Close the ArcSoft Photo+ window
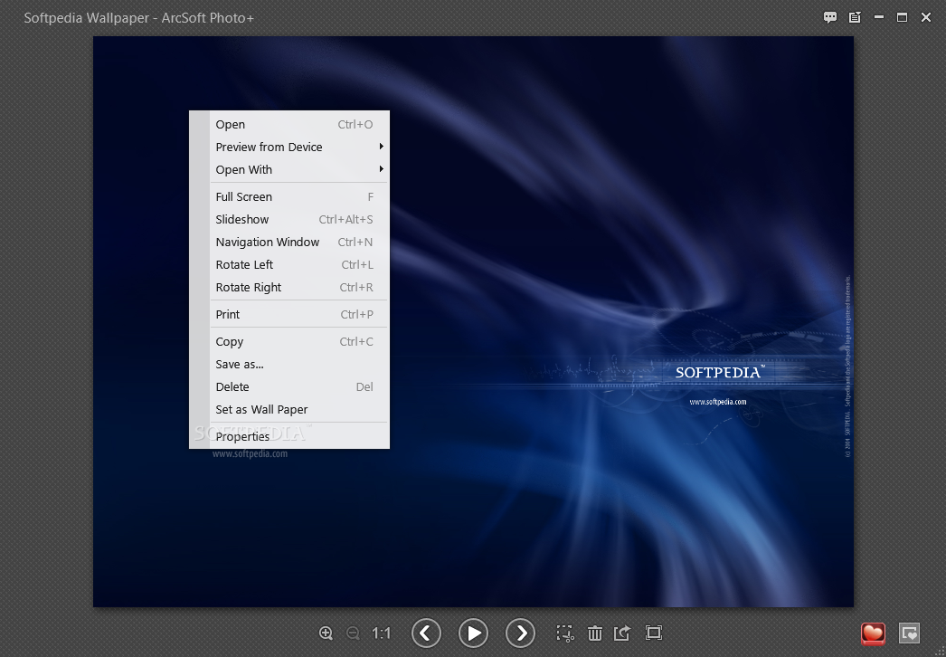Image resolution: width=946 pixels, height=657 pixels. 926,17
